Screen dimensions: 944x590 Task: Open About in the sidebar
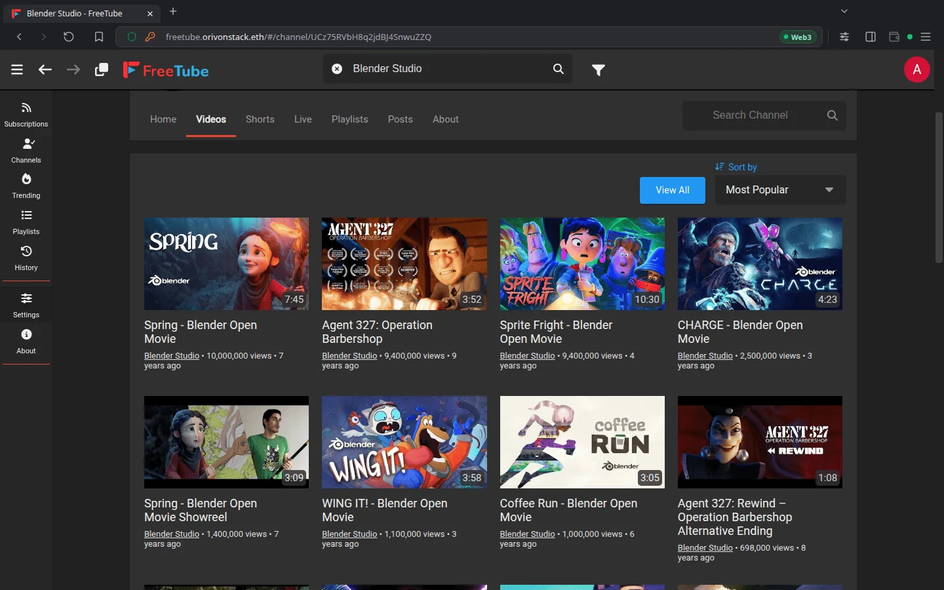[x=26, y=342]
